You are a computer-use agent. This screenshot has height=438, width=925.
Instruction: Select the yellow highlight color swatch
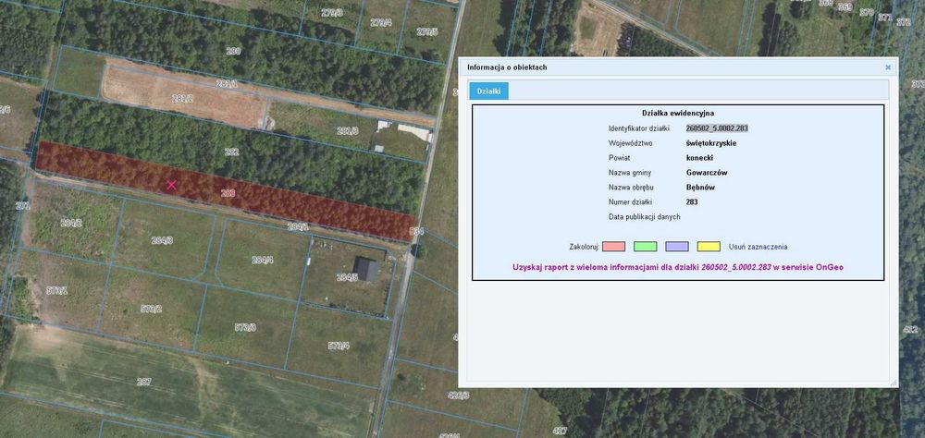[709, 247]
